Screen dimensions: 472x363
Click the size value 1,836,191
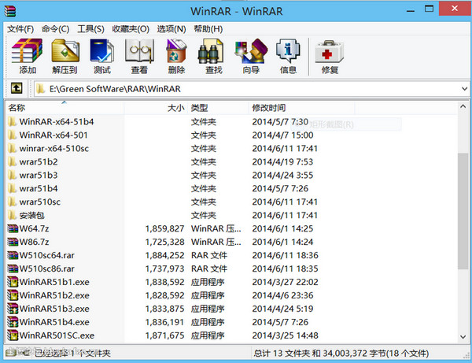pos(164,322)
